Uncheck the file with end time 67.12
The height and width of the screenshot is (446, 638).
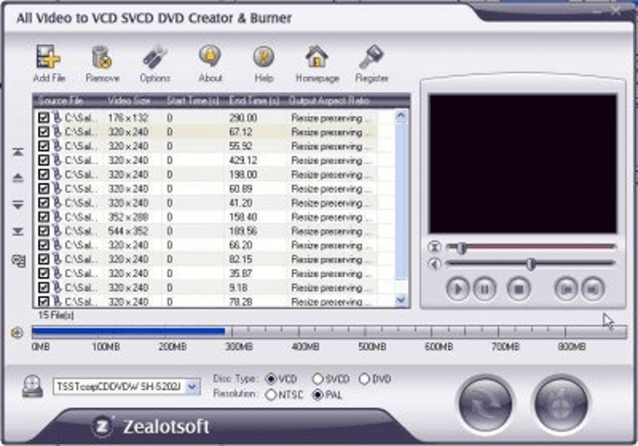pyautogui.click(x=44, y=132)
